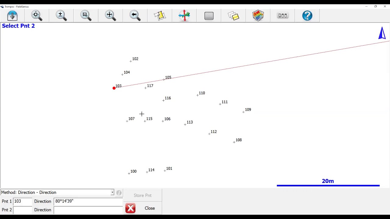Screen dimensions: 390x219
Task: Select the zoom extents magnifier icon
Action: click(37, 16)
